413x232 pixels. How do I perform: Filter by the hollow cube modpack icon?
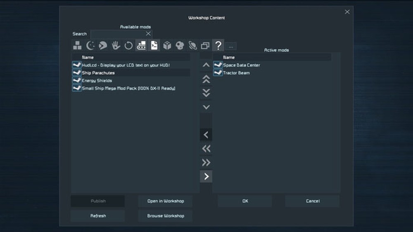(167, 45)
